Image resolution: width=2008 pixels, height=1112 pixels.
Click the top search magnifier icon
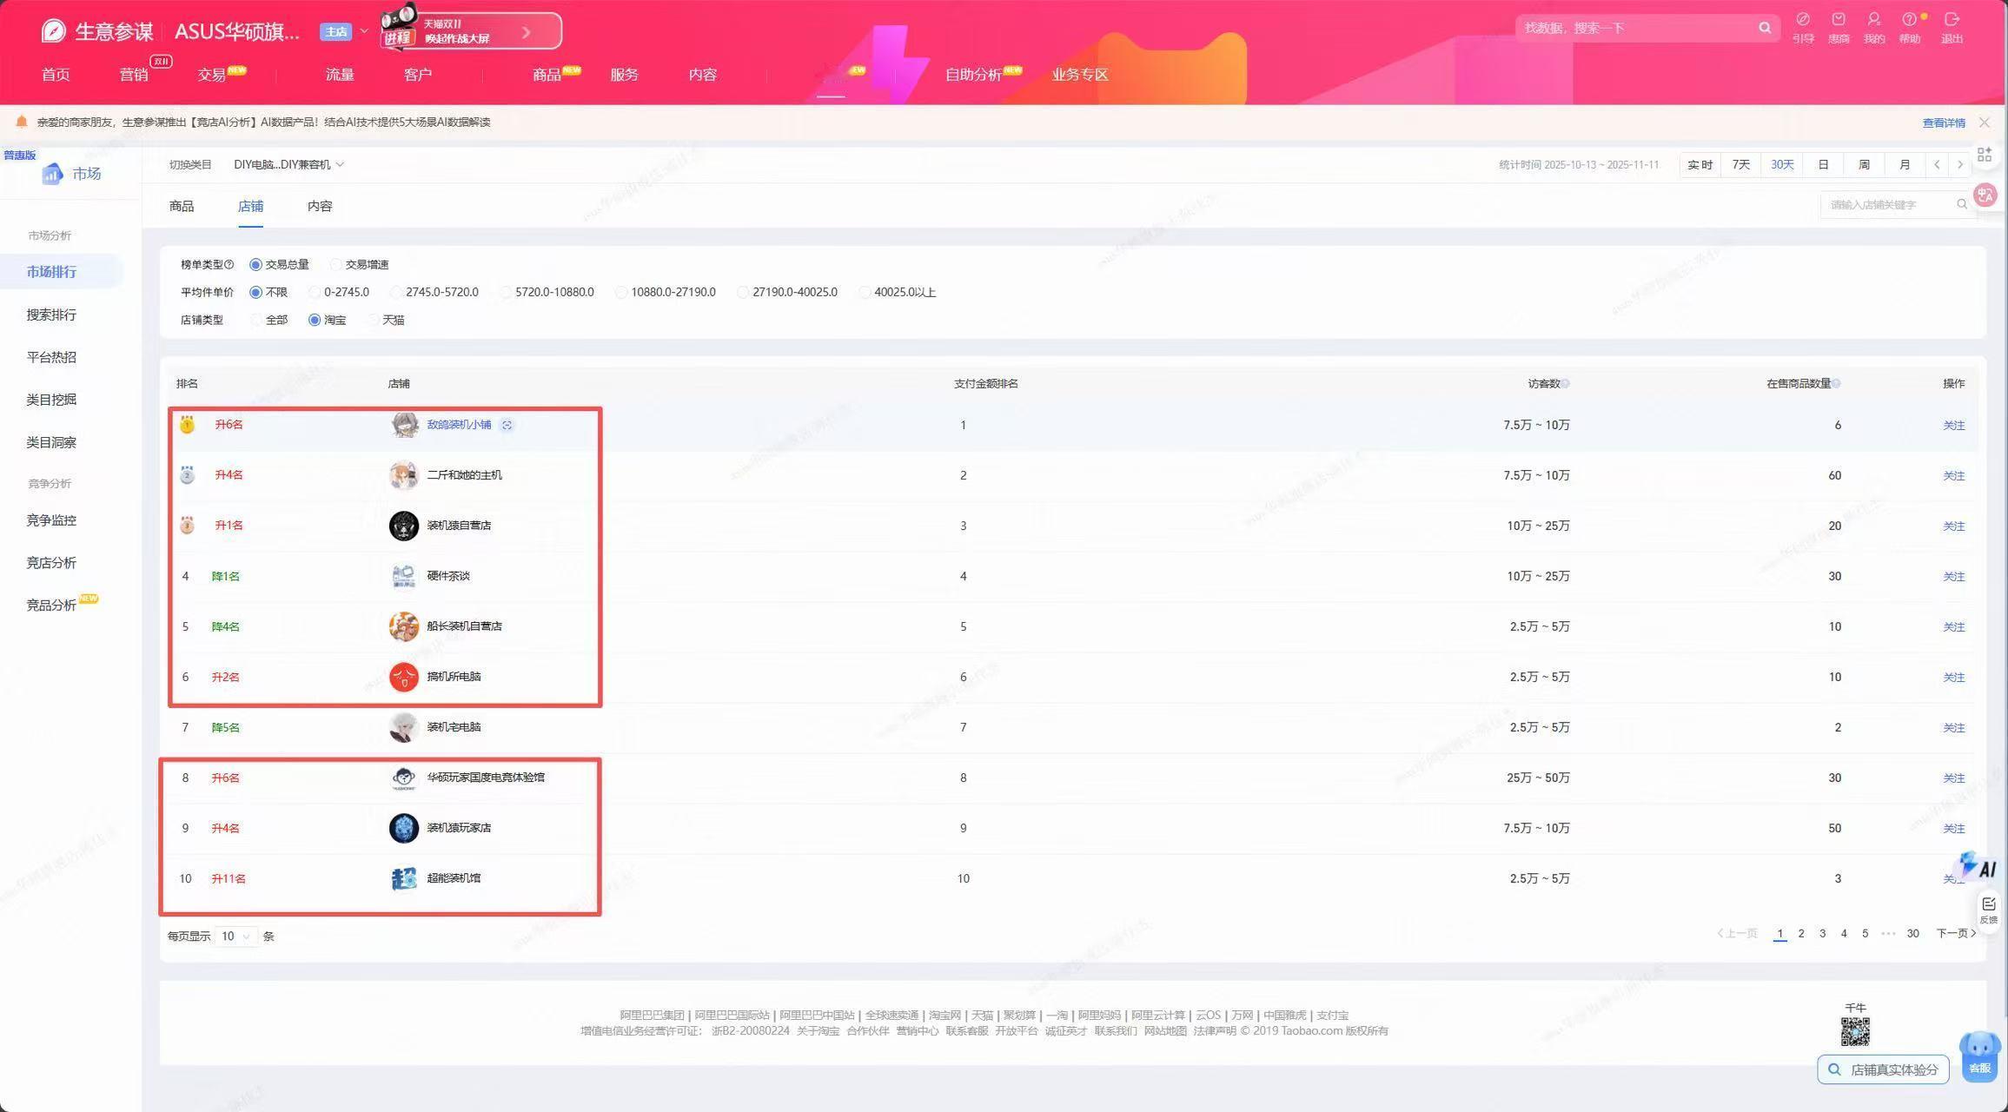[1765, 28]
